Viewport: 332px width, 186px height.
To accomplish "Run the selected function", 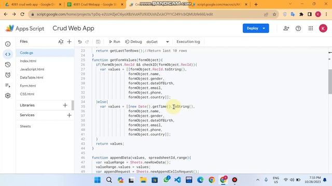I will [x=115, y=42].
